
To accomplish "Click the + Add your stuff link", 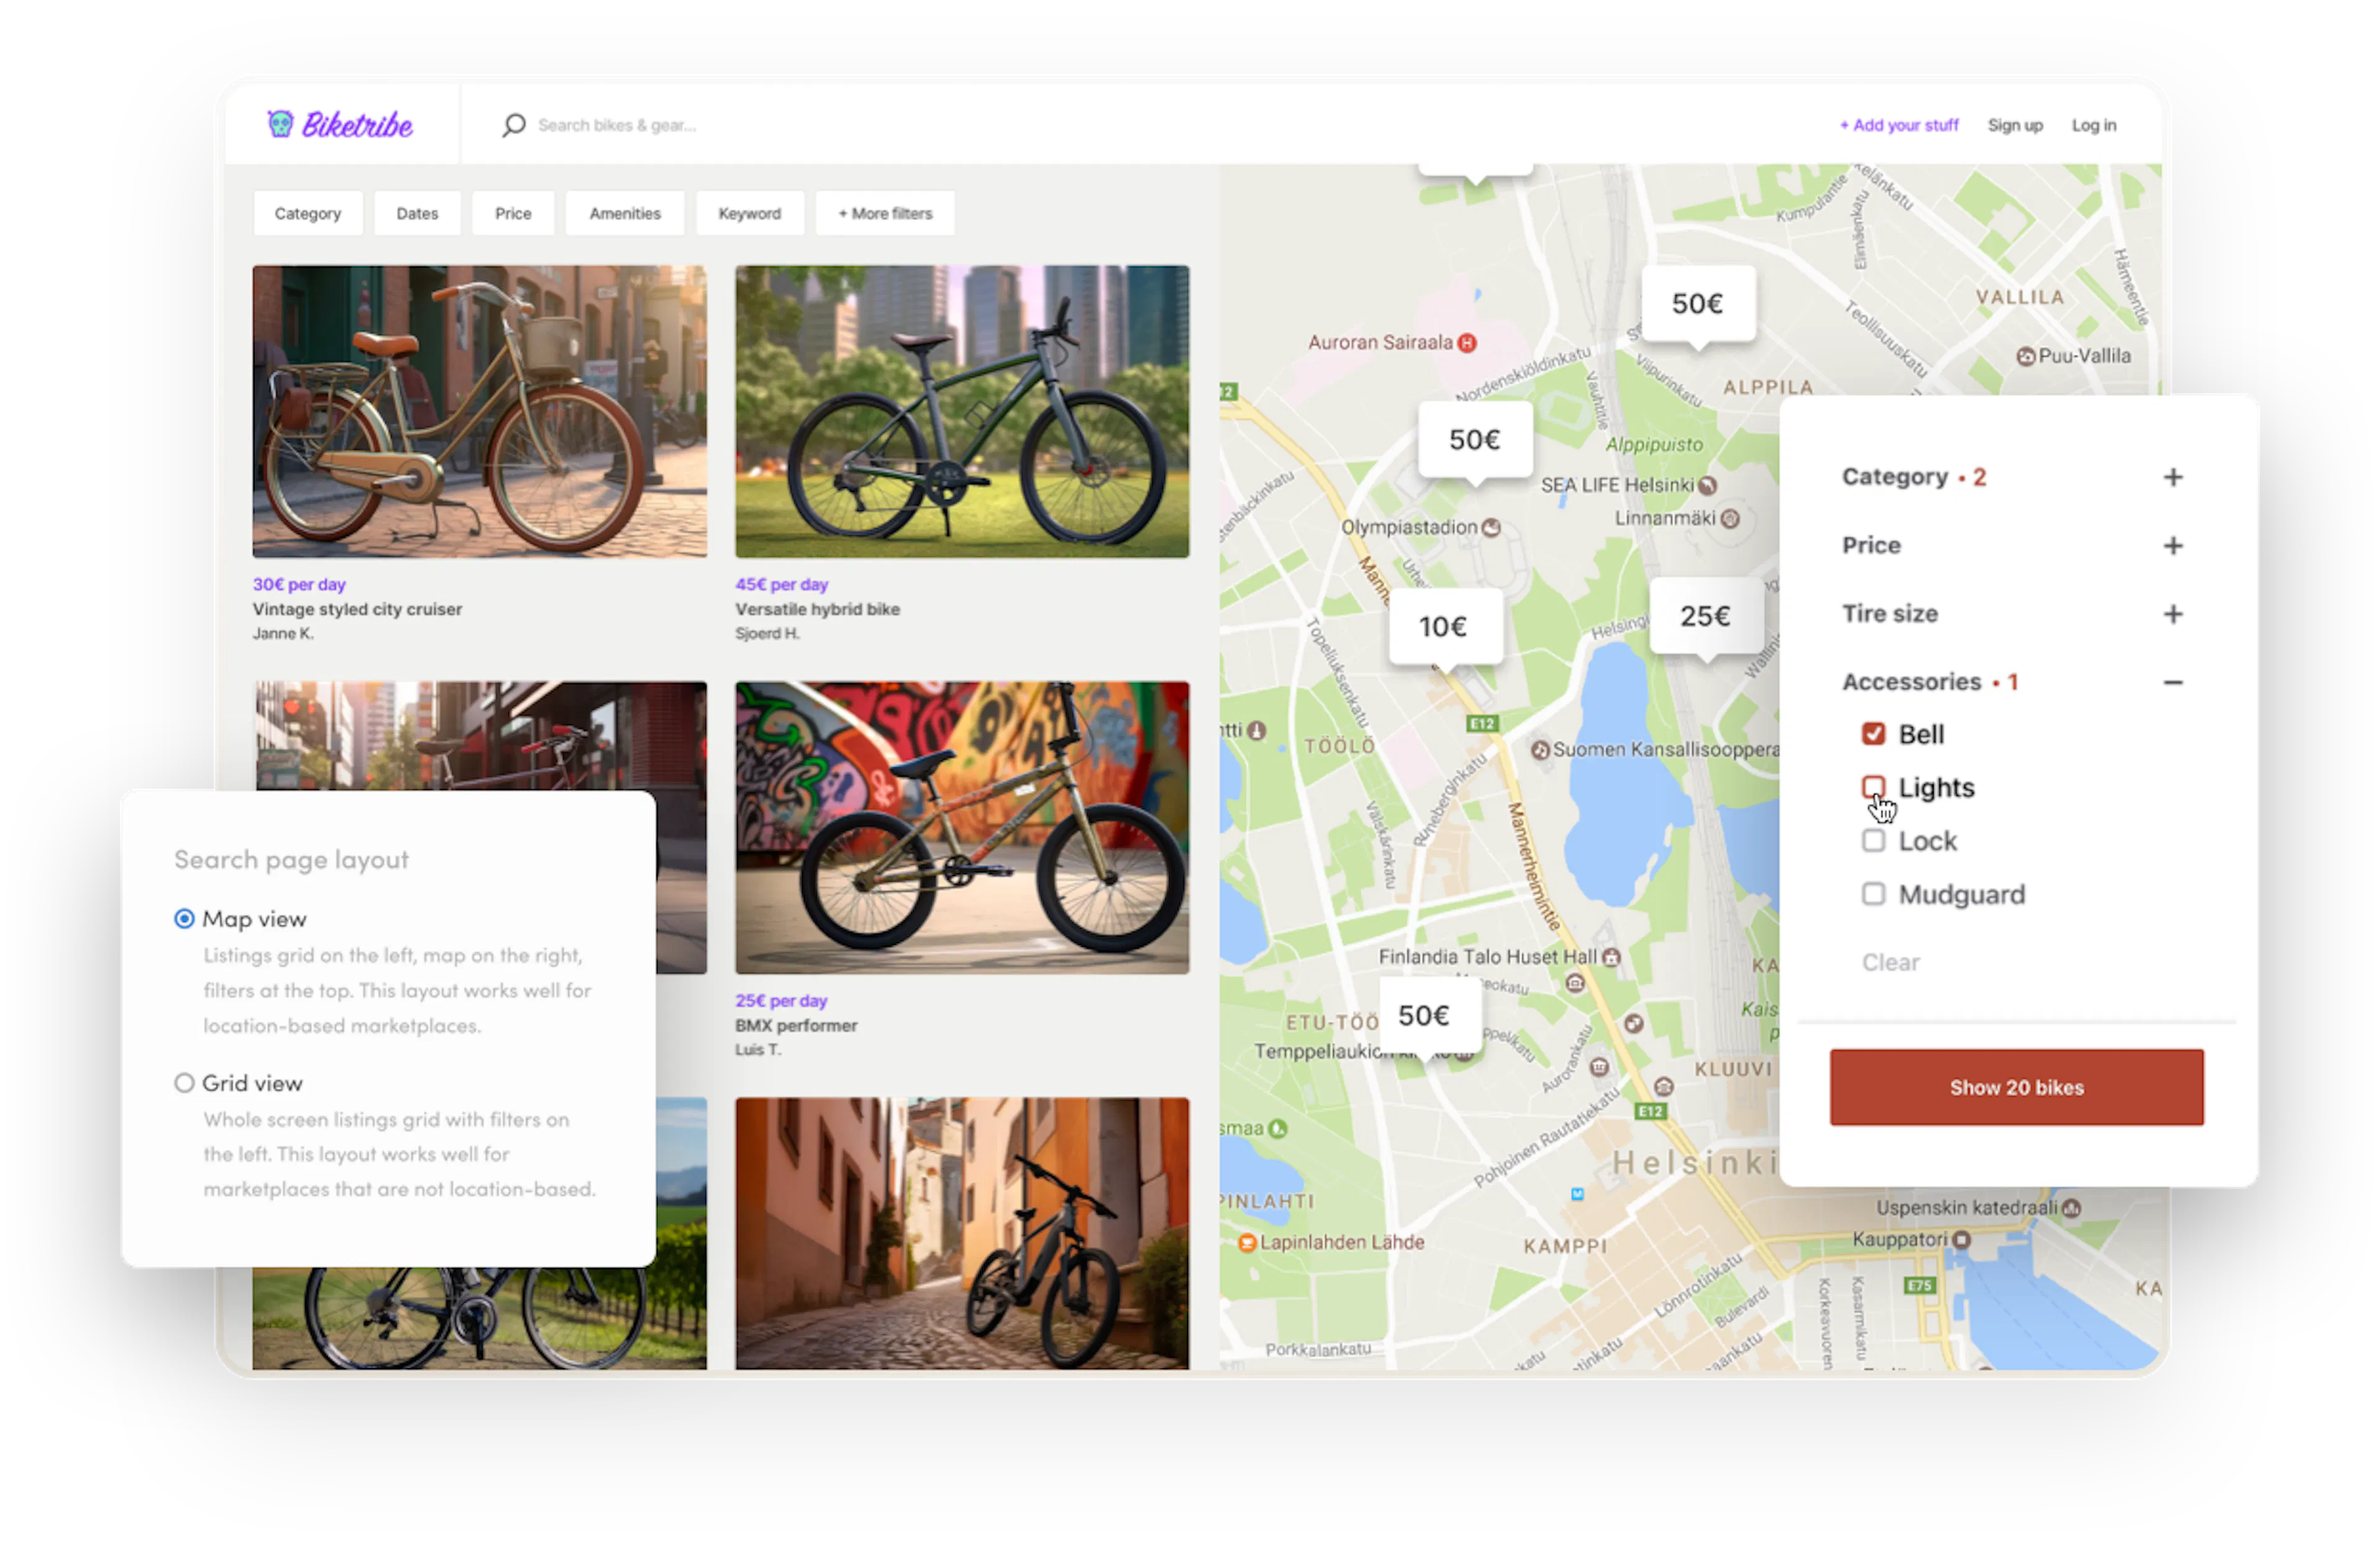I will [x=1899, y=125].
